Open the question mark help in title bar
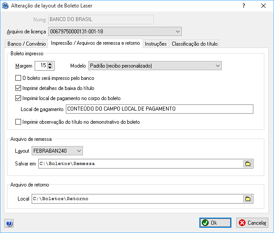This screenshot has width=274, height=233. (244, 6)
